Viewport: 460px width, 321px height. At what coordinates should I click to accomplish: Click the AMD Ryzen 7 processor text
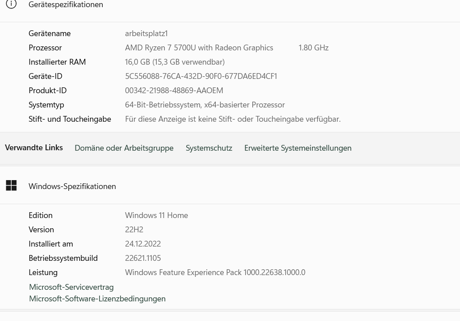(199, 48)
